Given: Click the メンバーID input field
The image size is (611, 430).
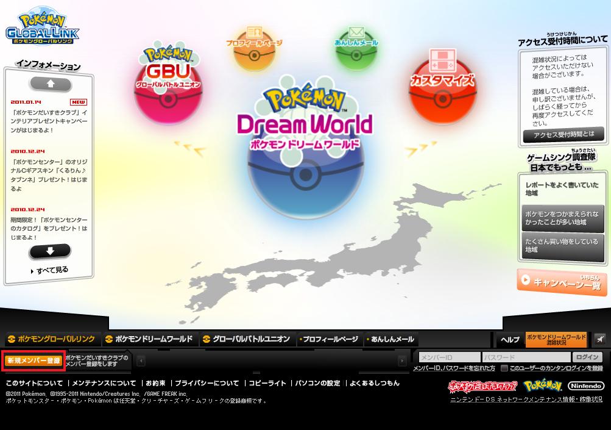Looking at the screenshot, I should click(x=449, y=357).
